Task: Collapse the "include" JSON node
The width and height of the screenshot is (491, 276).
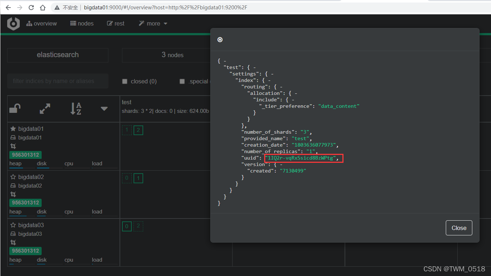Action: [293, 100]
